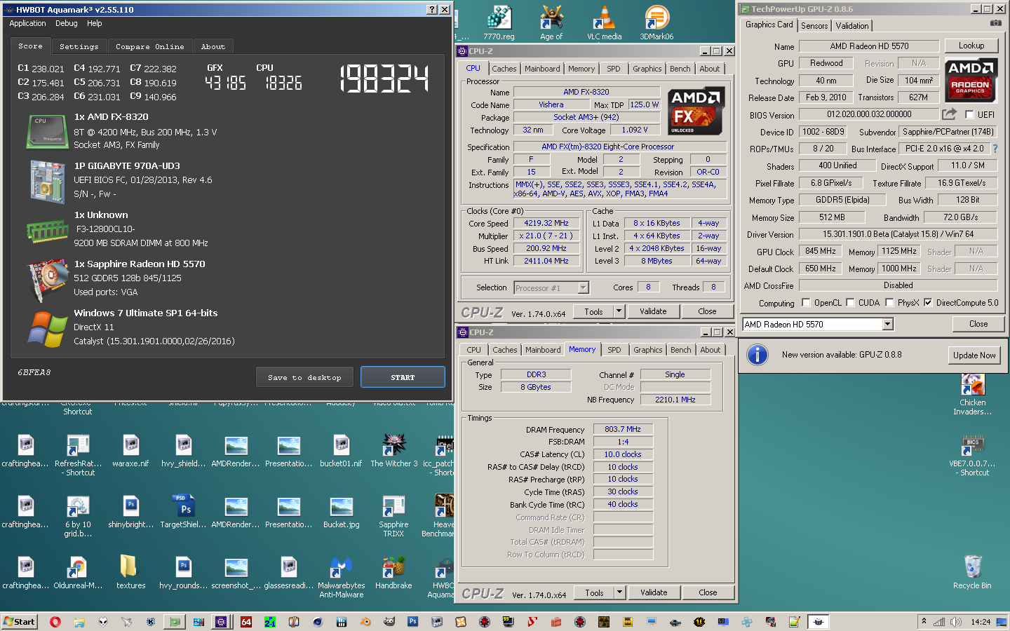Click the HWBOT title bar help question mark
1010x631 pixels.
(432, 10)
